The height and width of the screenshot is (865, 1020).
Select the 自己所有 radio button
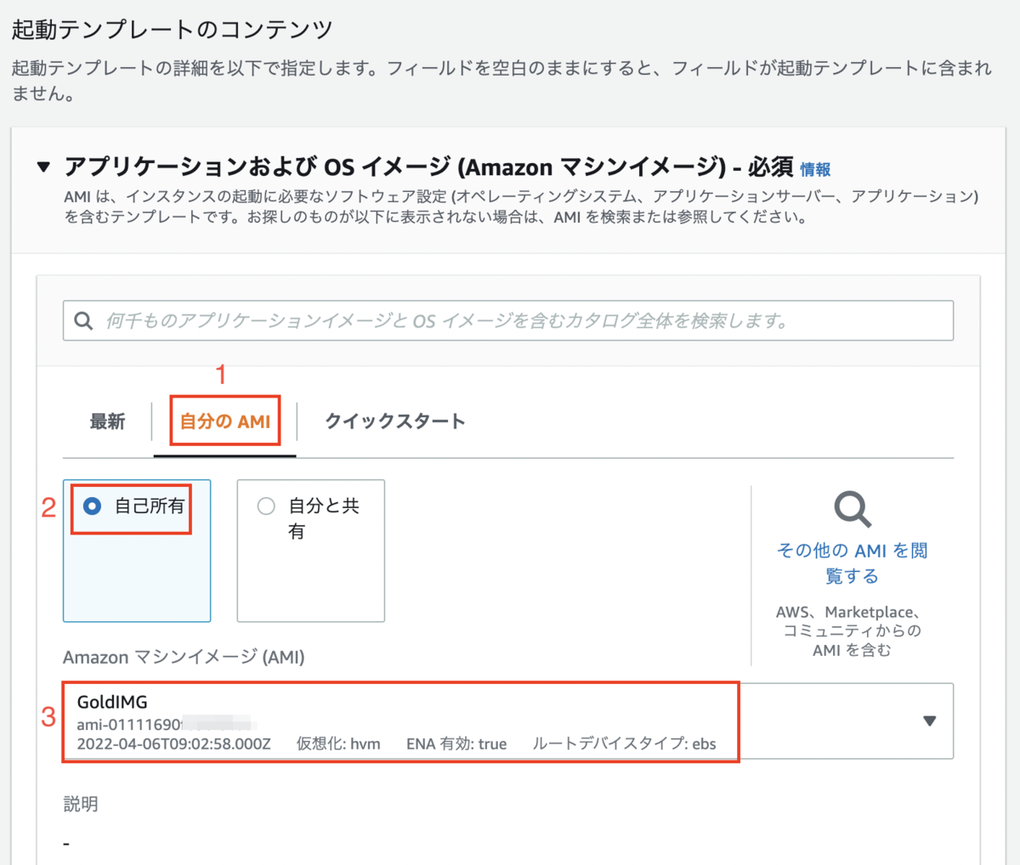point(93,506)
